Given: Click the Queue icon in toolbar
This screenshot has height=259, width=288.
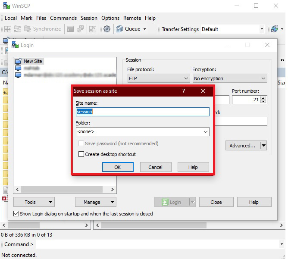Looking at the screenshot, I should 119,29.
